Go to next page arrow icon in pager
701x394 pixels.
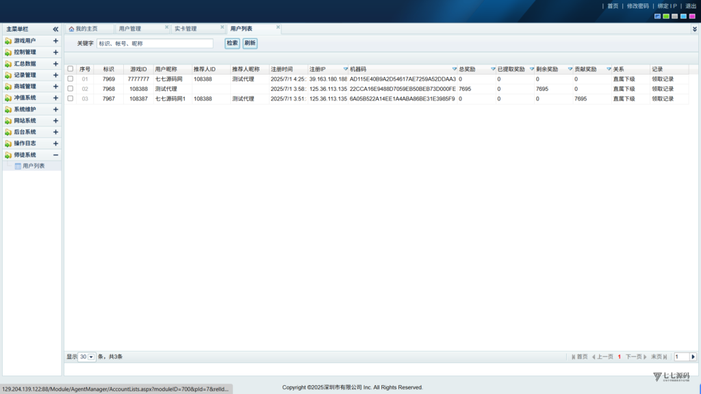point(645,357)
